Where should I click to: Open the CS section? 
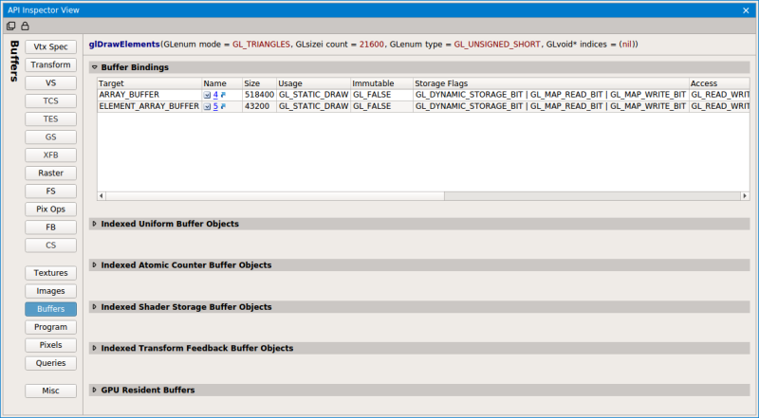(x=51, y=245)
